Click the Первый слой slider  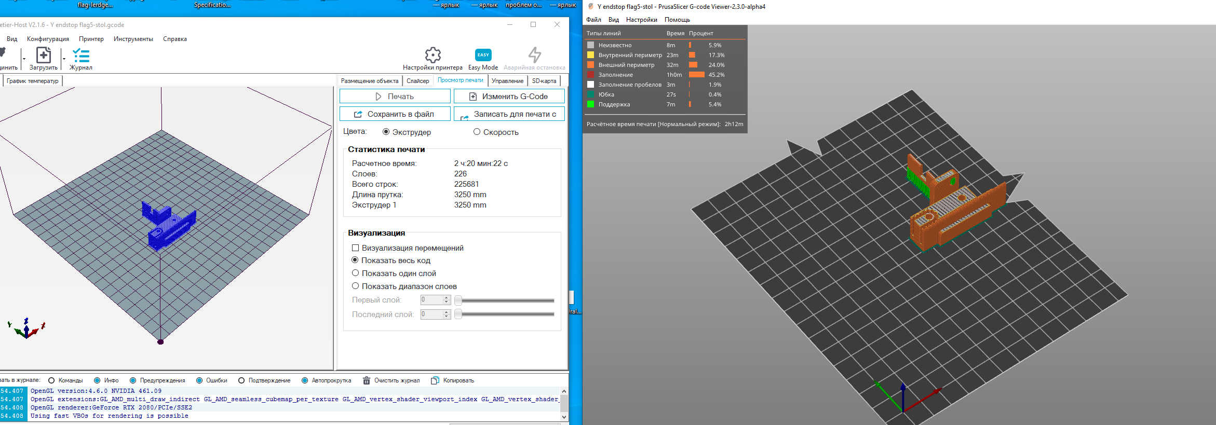point(505,300)
